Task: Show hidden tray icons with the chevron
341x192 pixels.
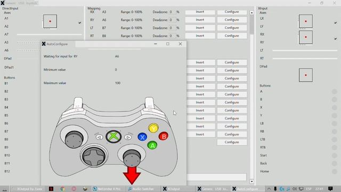Action: pyautogui.click(x=269, y=189)
